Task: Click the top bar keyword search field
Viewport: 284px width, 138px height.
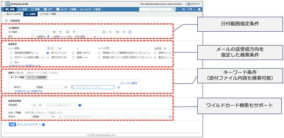Action: click(155, 9)
